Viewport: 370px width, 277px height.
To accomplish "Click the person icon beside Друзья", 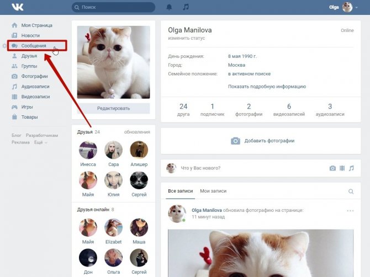I will [x=14, y=56].
